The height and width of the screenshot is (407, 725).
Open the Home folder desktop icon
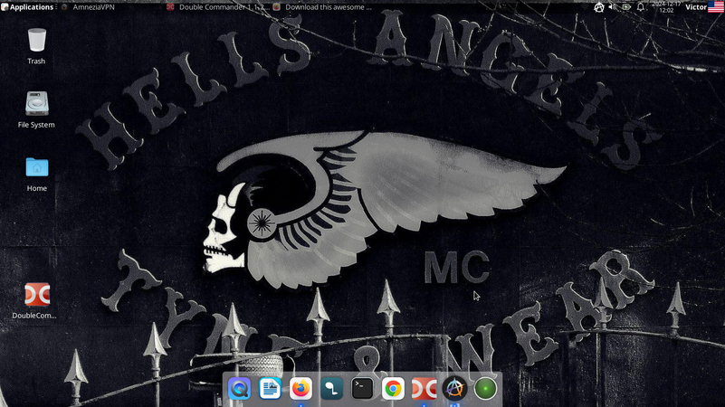pos(36,175)
